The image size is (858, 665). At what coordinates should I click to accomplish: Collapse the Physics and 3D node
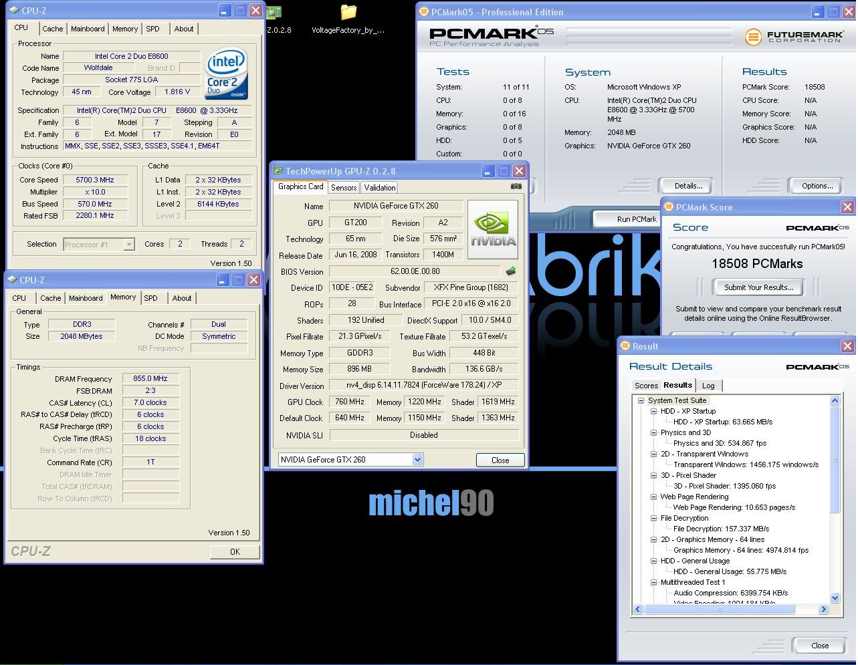point(653,432)
